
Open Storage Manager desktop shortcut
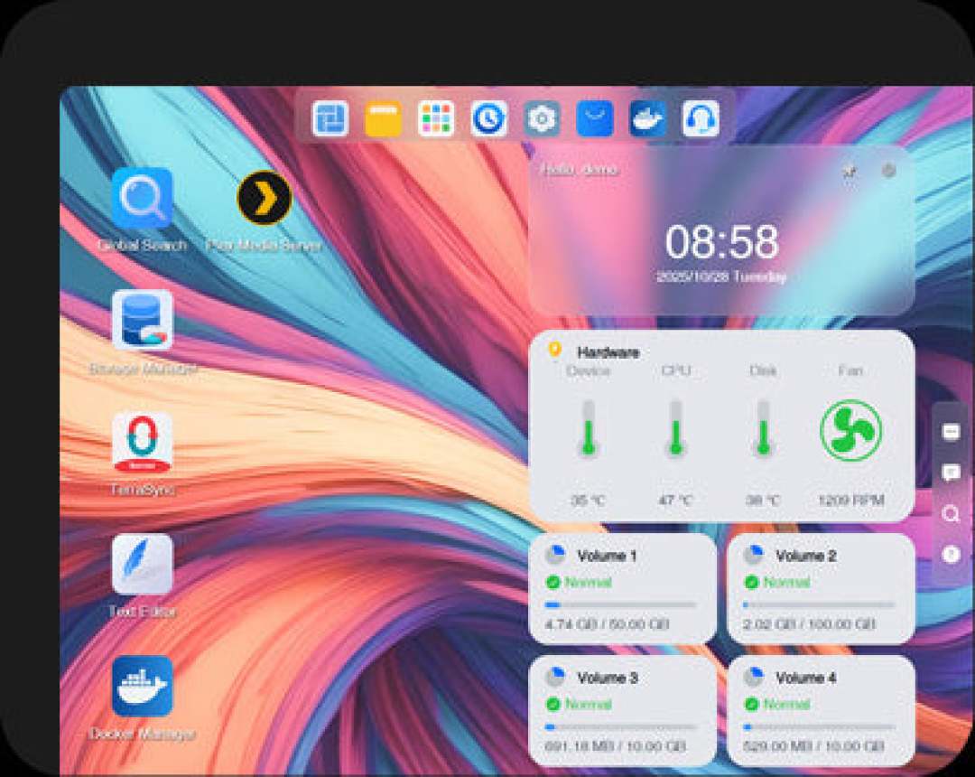click(143, 321)
